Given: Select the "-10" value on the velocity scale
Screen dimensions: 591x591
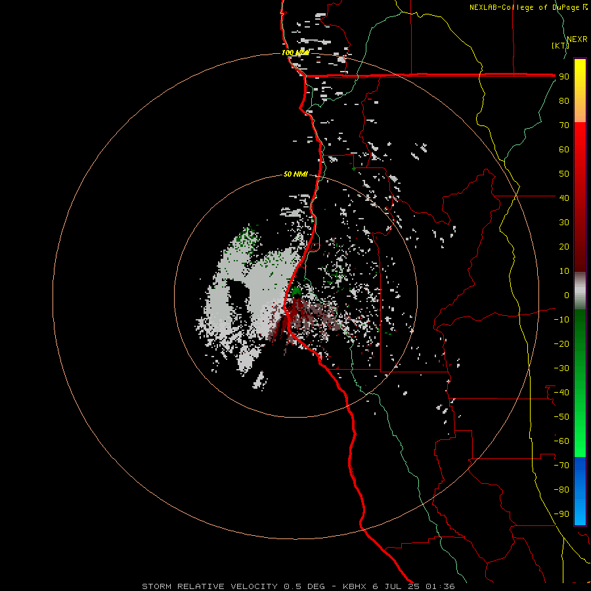Looking at the screenshot, I should point(561,320).
